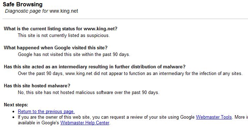
Task: Click 'Google has not visited this site' answer text
Action: (74, 54)
